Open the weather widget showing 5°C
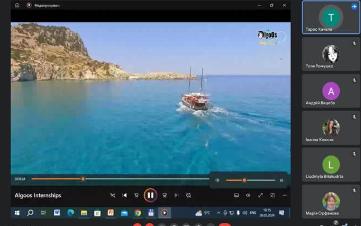361x226 pixels. point(203,213)
